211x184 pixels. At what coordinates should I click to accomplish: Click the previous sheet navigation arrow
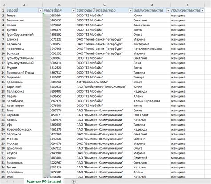(x=7, y=181)
